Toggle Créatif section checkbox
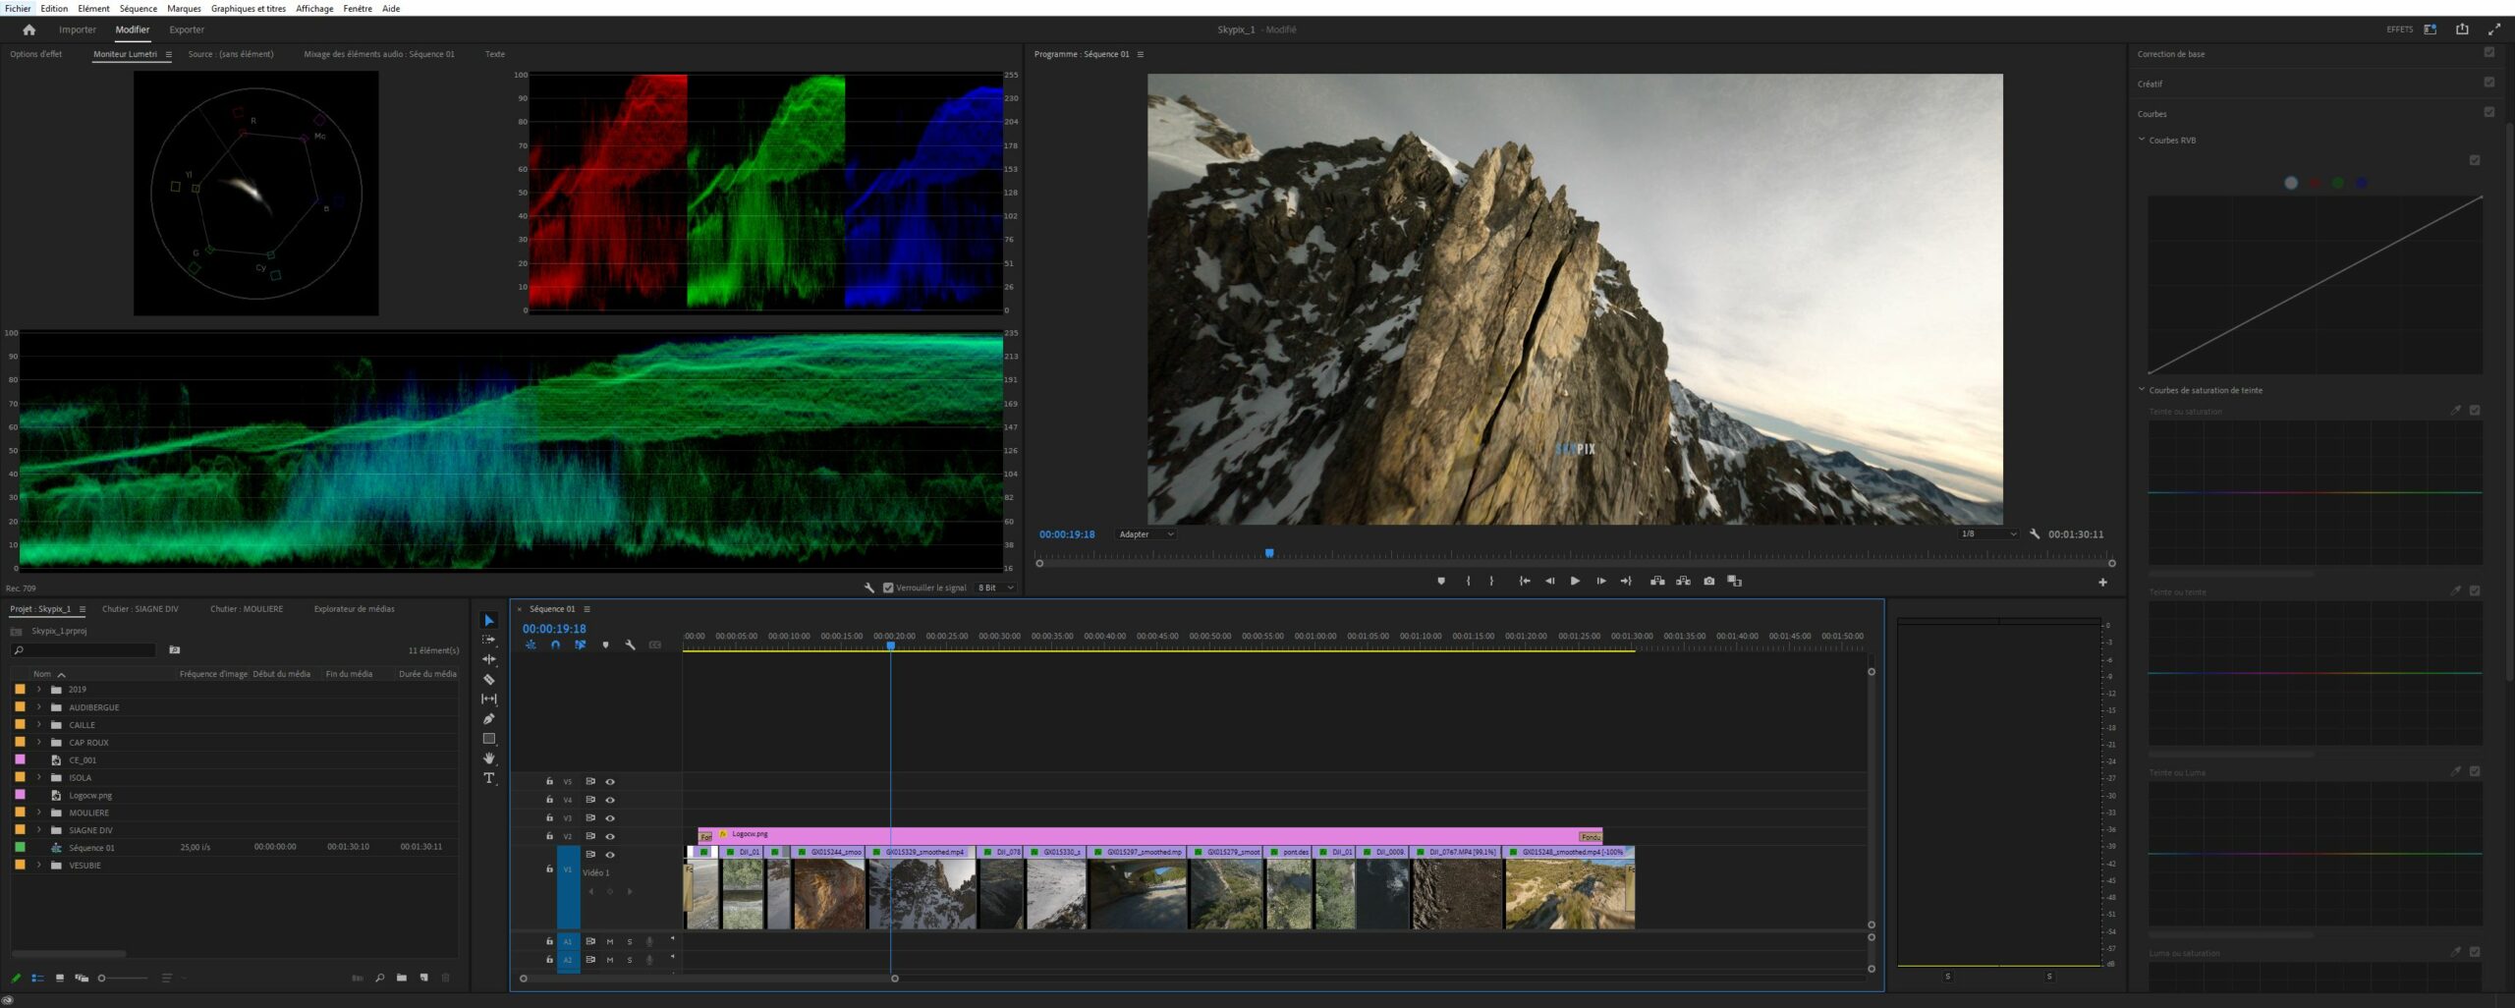2515x1008 pixels. coord(2489,83)
